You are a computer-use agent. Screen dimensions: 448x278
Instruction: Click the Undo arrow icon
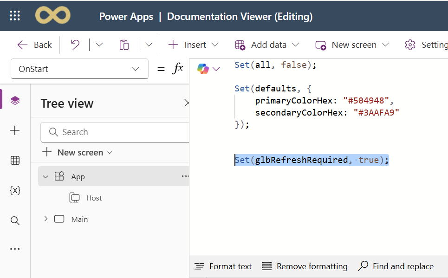point(75,45)
